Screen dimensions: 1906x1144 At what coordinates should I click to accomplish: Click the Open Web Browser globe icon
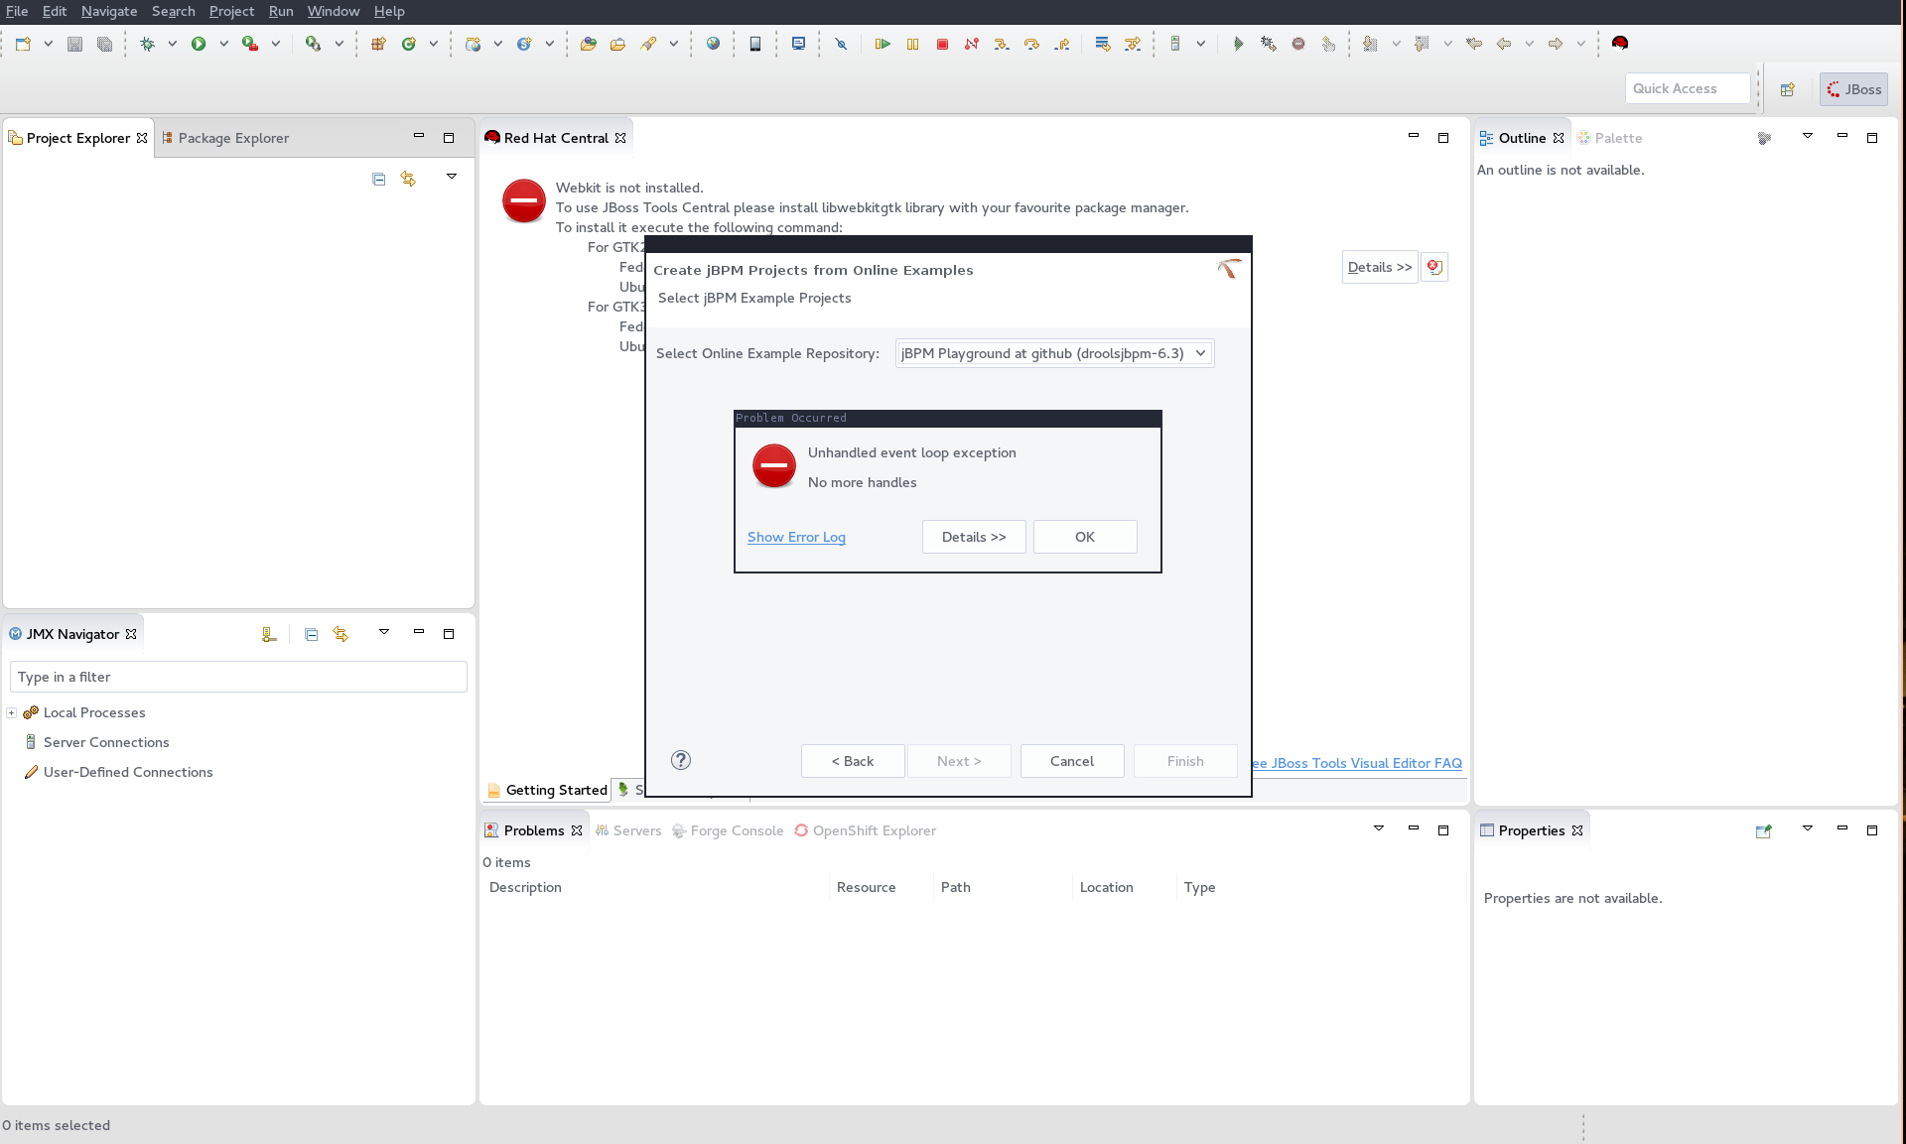tap(713, 44)
